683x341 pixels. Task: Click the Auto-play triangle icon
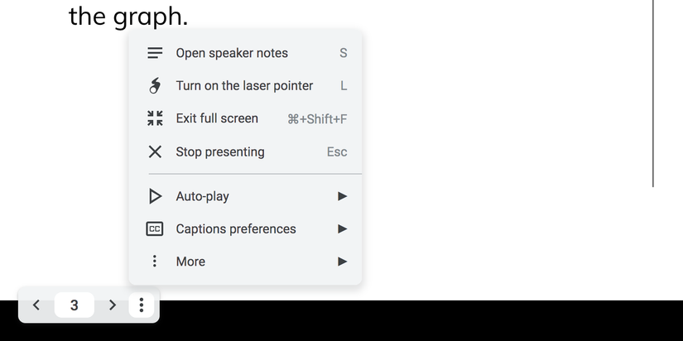coord(155,196)
